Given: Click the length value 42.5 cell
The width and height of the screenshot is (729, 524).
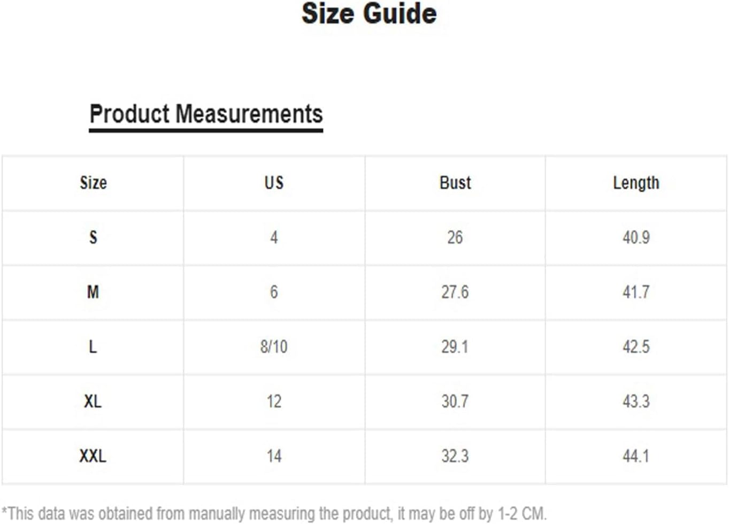Looking at the screenshot, I should pyautogui.click(x=636, y=346).
